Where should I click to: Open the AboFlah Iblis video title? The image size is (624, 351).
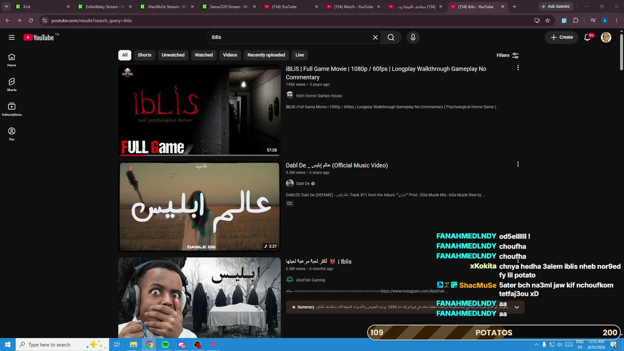point(318,262)
